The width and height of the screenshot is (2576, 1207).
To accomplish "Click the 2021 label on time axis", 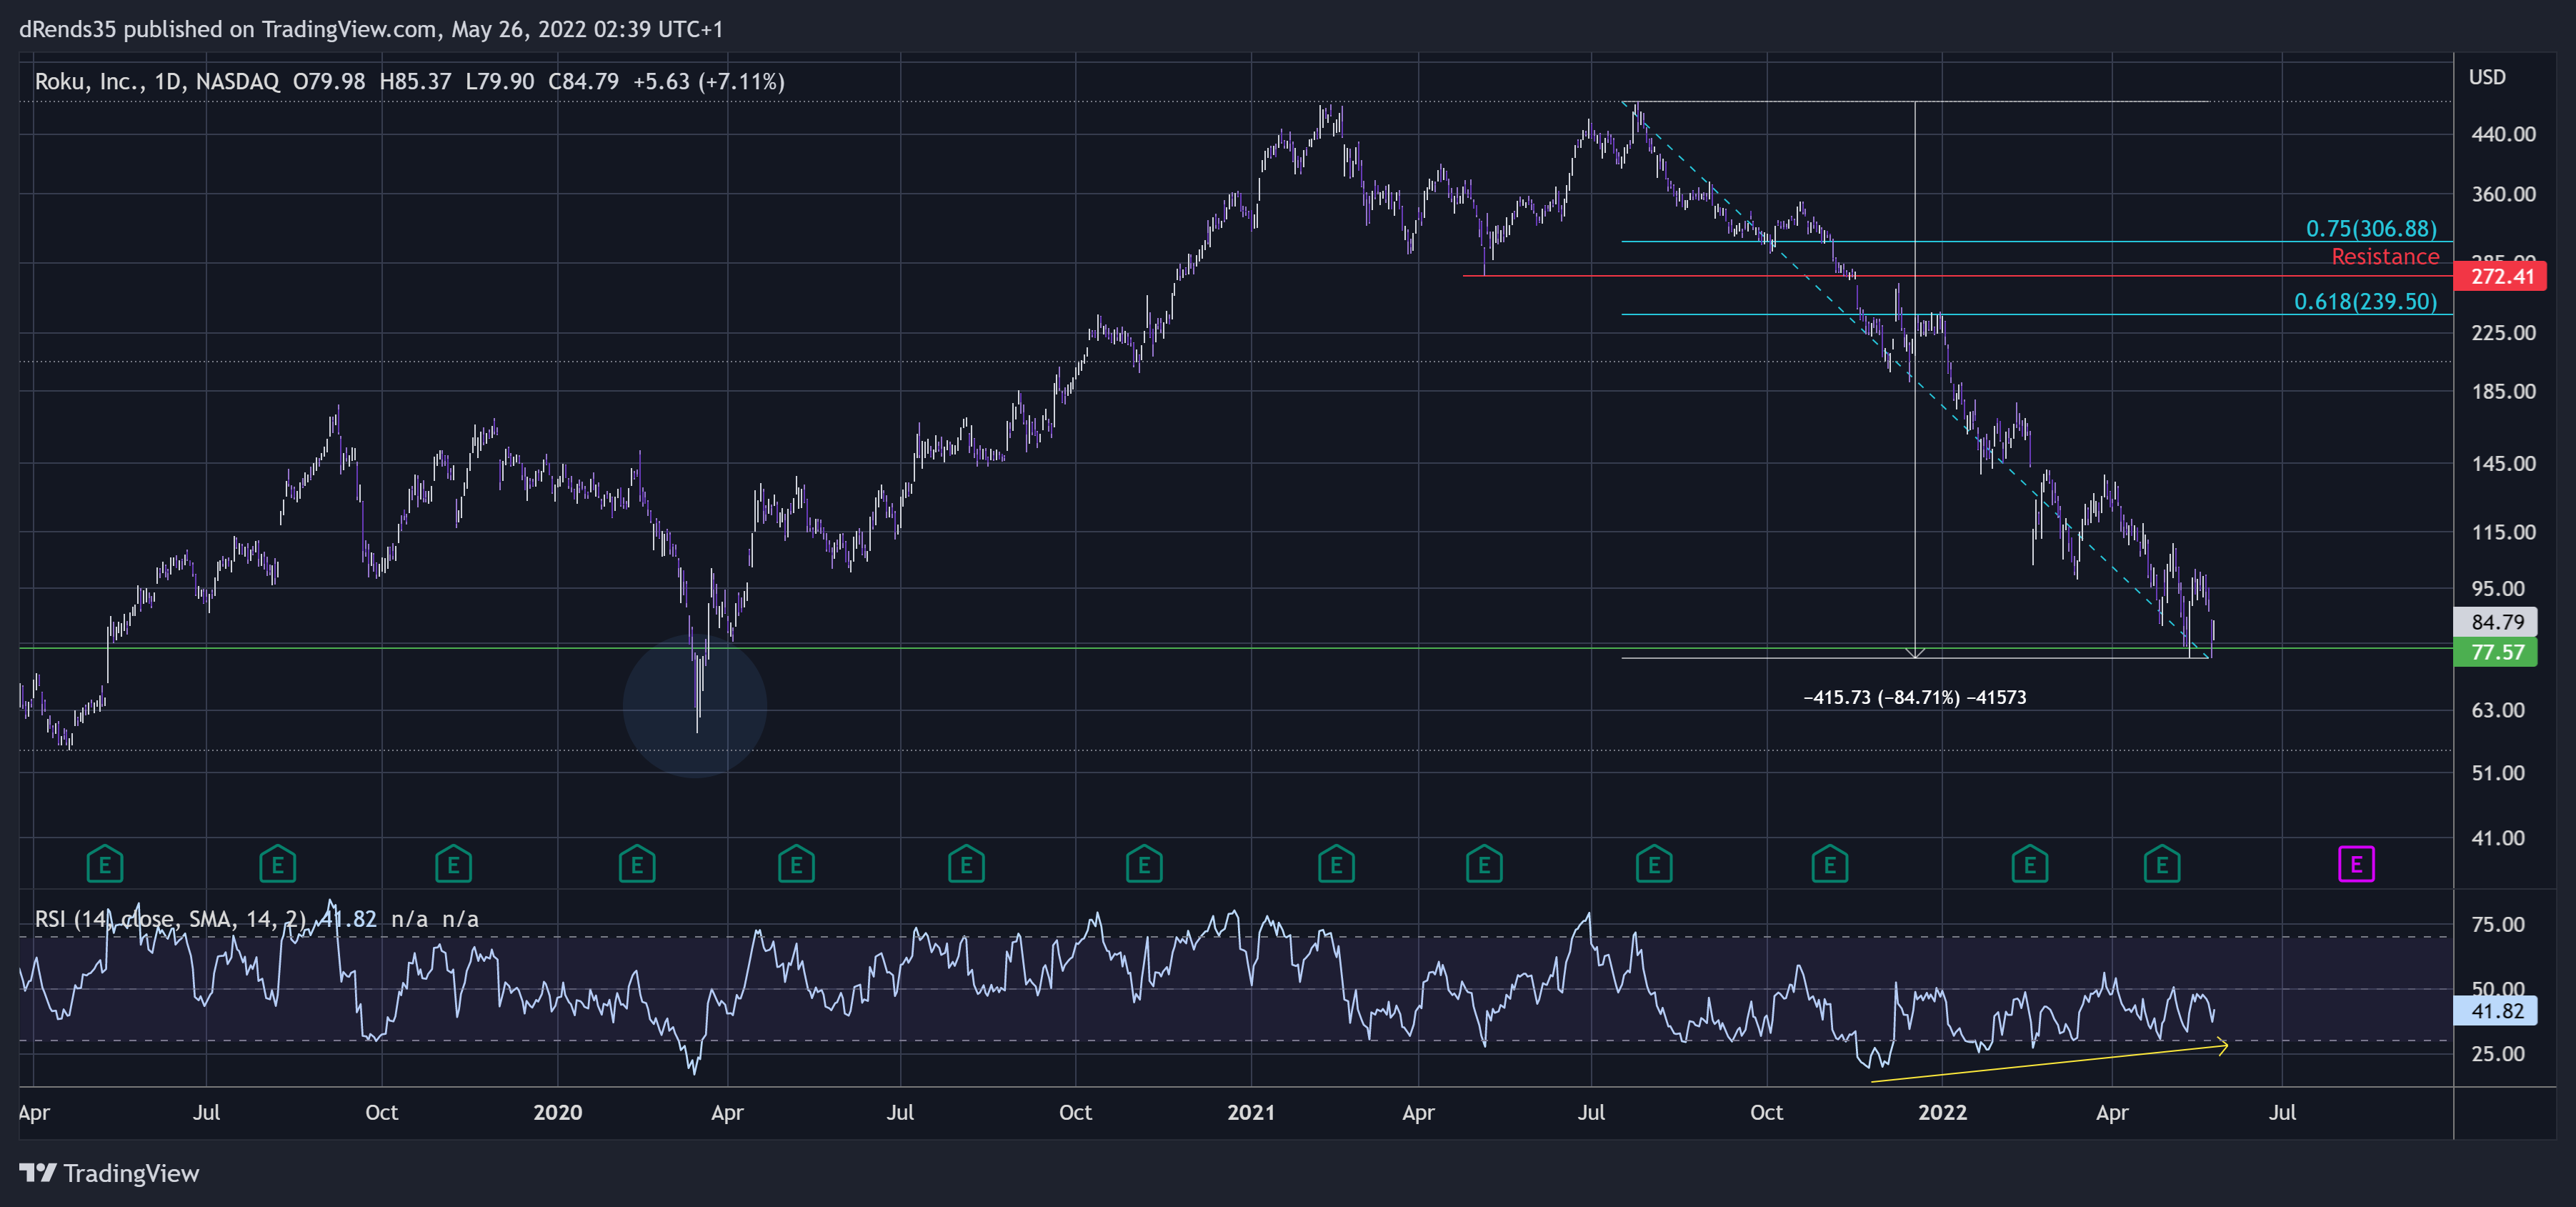I will click(x=1251, y=1112).
